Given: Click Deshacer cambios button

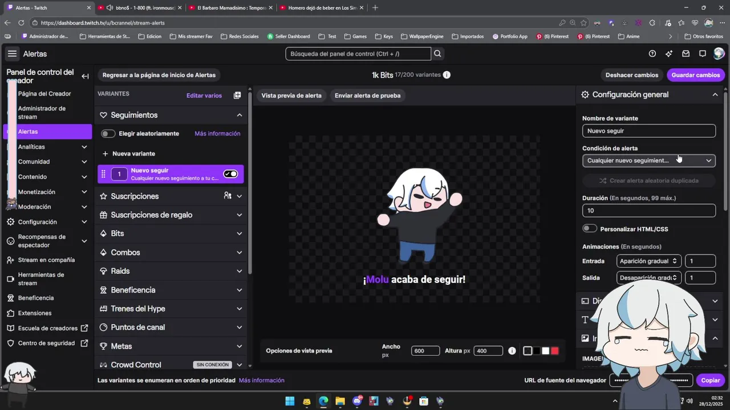Looking at the screenshot, I should click(x=632, y=75).
